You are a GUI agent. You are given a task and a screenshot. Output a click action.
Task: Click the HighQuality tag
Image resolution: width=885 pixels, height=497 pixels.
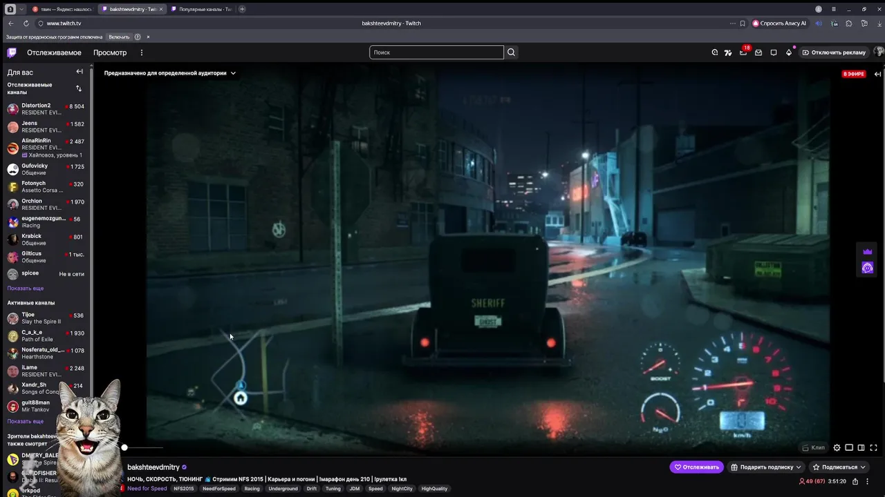[x=434, y=489]
